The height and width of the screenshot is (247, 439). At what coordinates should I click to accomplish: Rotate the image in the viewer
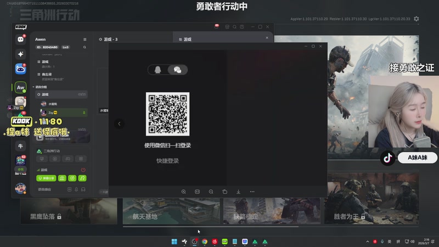coord(224,192)
